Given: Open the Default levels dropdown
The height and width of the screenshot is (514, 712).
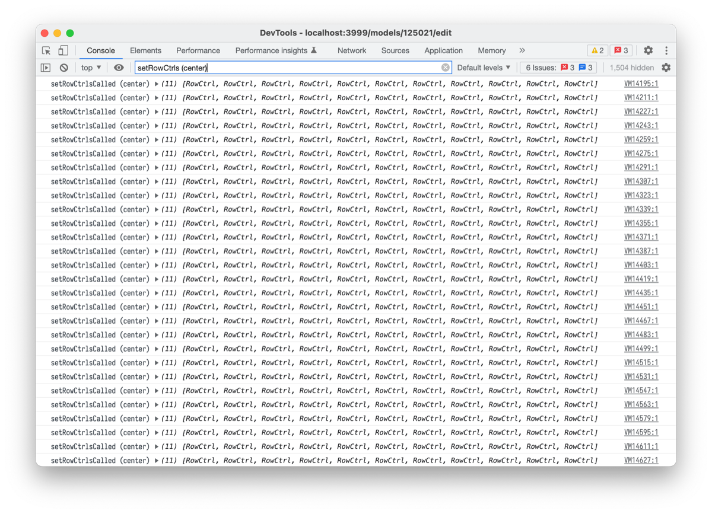Looking at the screenshot, I should (484, 68).
